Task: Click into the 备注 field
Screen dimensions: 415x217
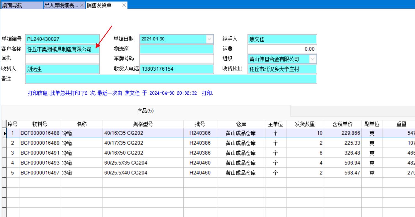Action: pyautogui.click(x=171, y=79)
